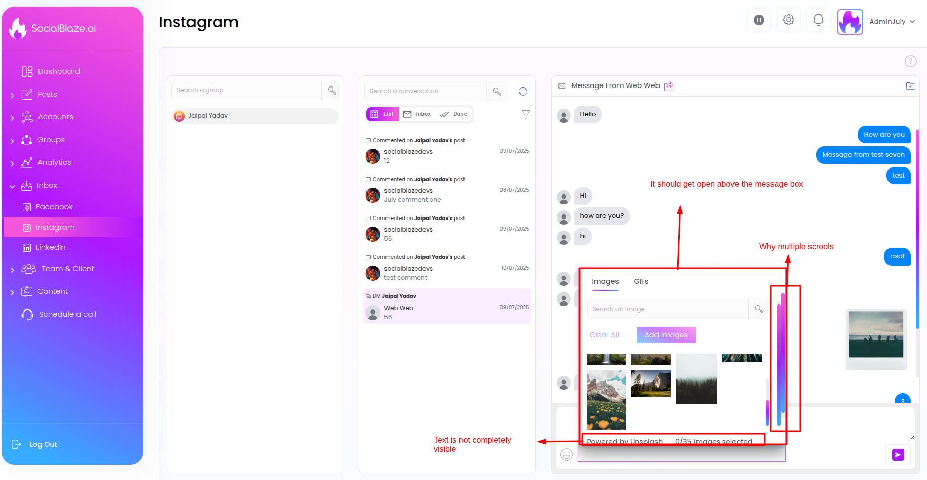This screenshot has width=927, height=480.
Task: Select the Yosemite valley thumbnail
Action: (x=650, y=383)
